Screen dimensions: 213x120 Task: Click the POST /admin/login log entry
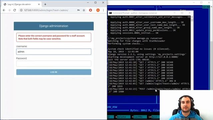click(149, 90)
